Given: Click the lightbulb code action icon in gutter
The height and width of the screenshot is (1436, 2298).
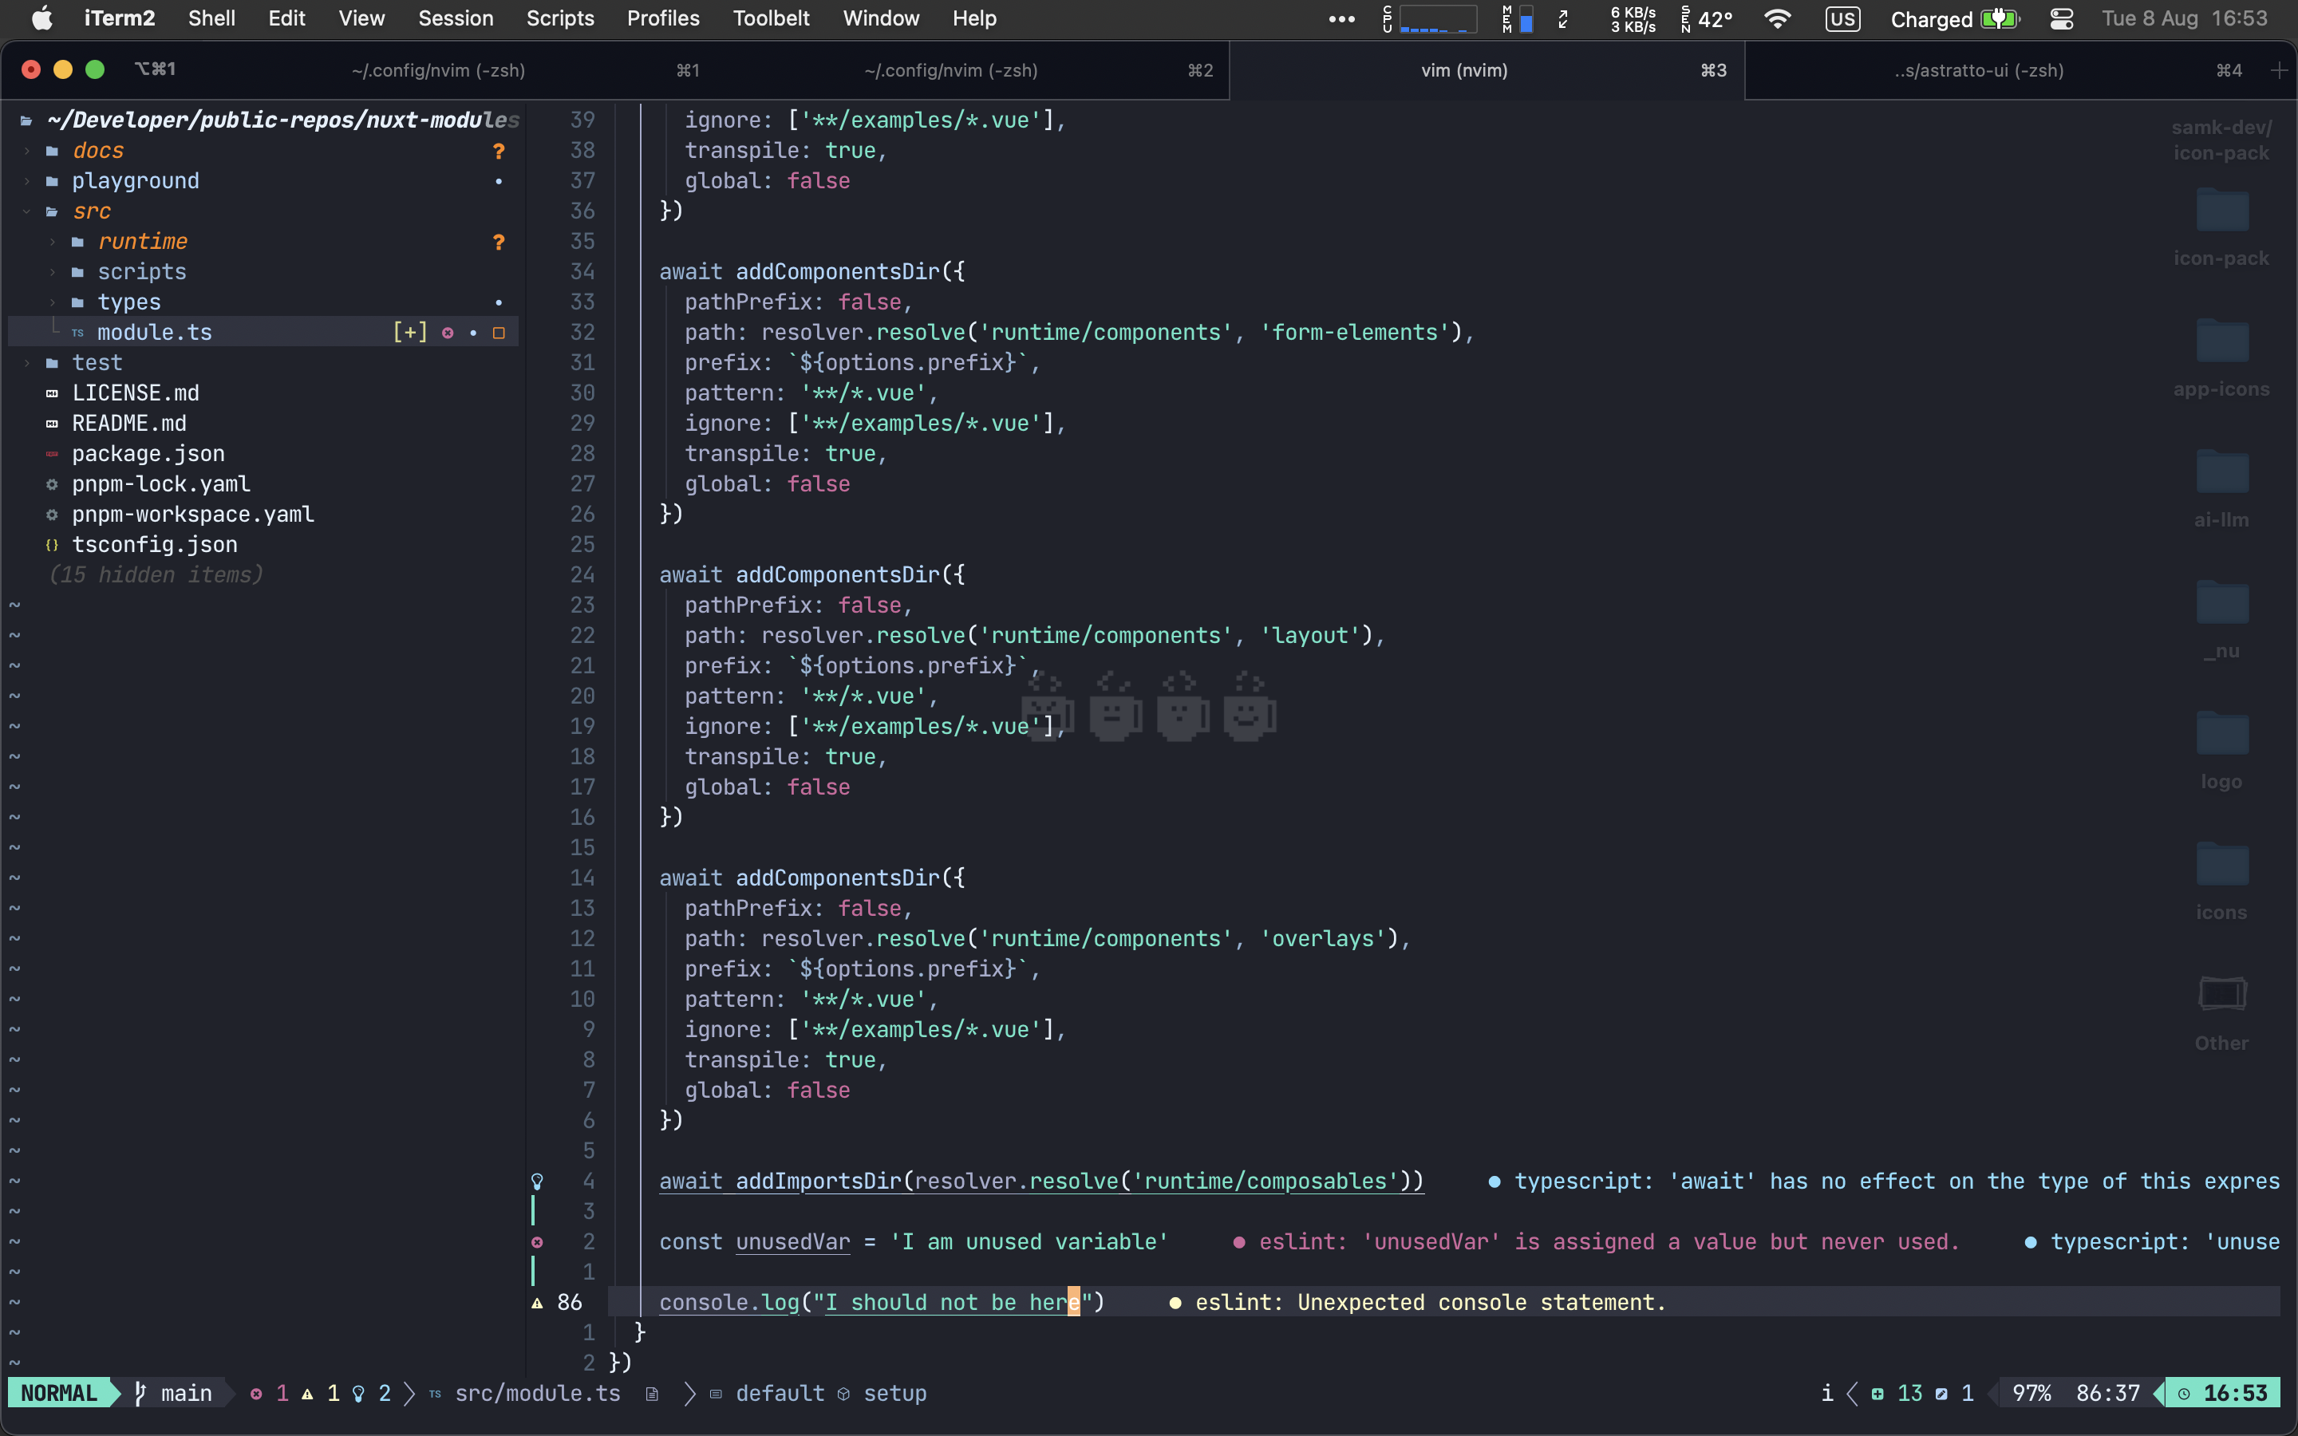Looking at the screenshot, I should click(536, 1181).
